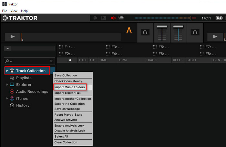Viewport: 226px width, 147px height.
Task: Expand the iTunes tree node
Action: tap(7, 99)
